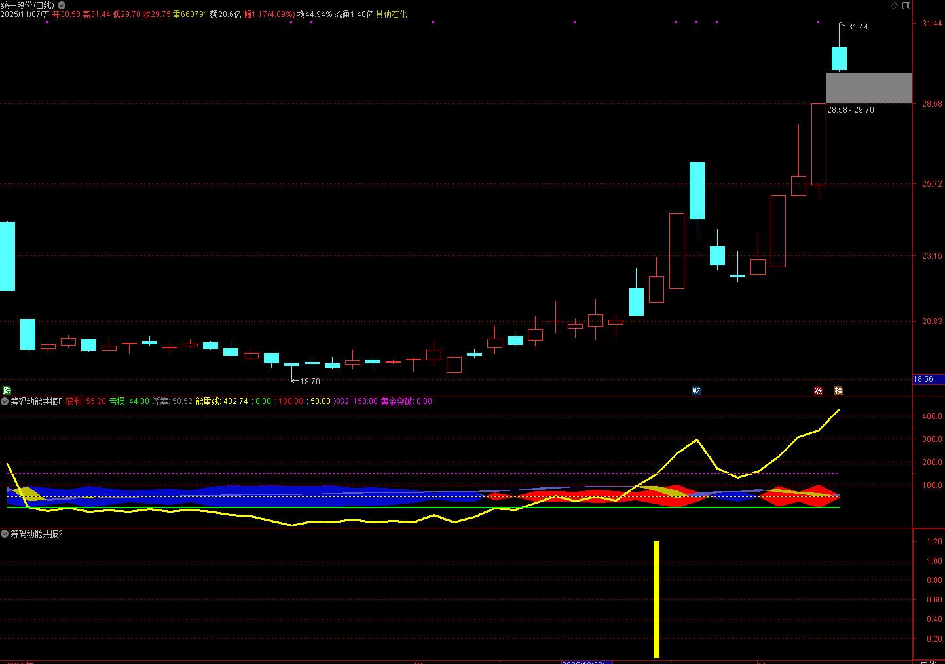
Task: Click the : 100.00 red indicator value
Action: 289,401
